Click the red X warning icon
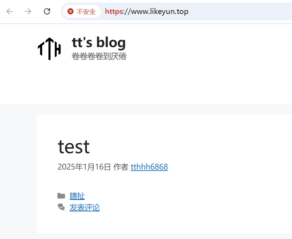 tap(70, 12)
